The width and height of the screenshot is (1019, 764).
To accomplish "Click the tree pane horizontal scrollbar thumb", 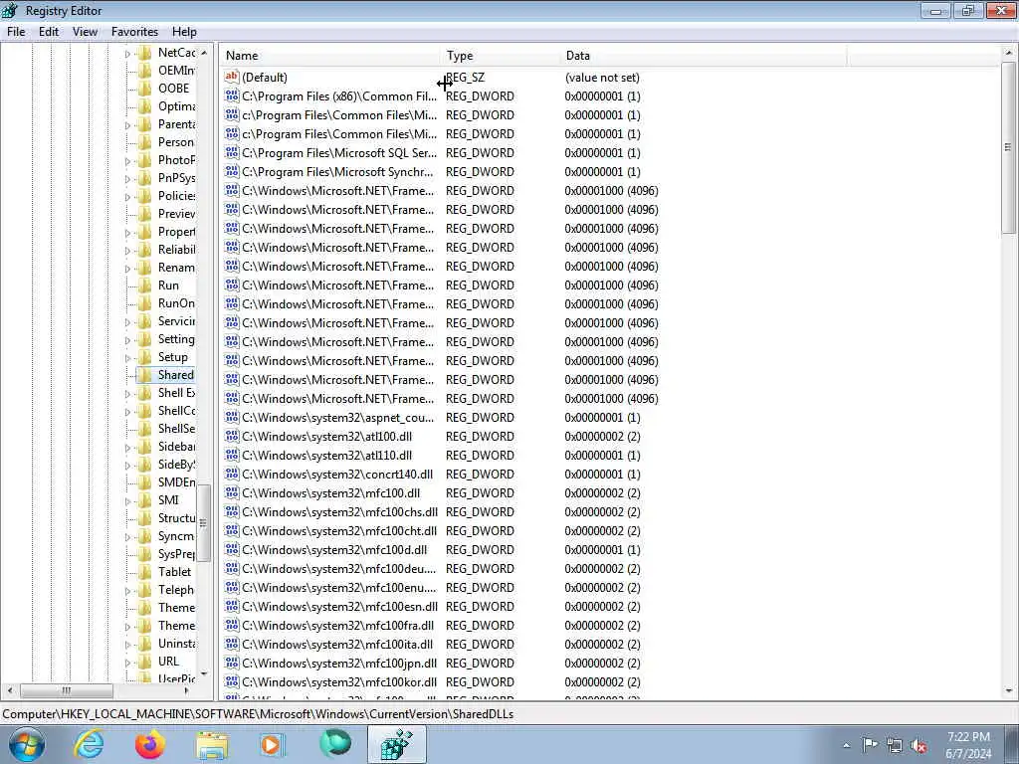I will pyautogui.click(x=67, y=690).
